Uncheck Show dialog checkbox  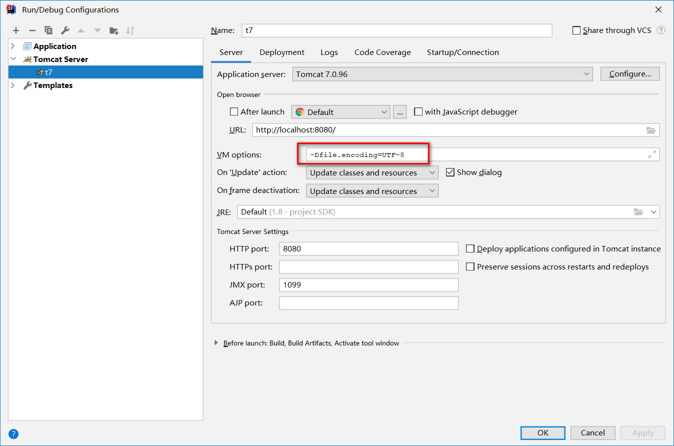tap(449, 172)
